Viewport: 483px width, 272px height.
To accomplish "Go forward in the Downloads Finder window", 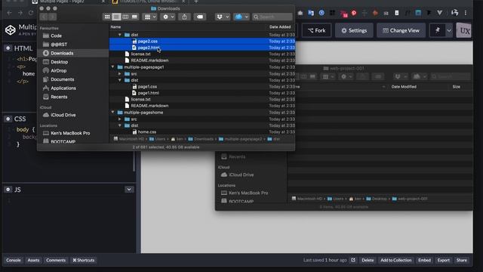I will pos(52,17).
